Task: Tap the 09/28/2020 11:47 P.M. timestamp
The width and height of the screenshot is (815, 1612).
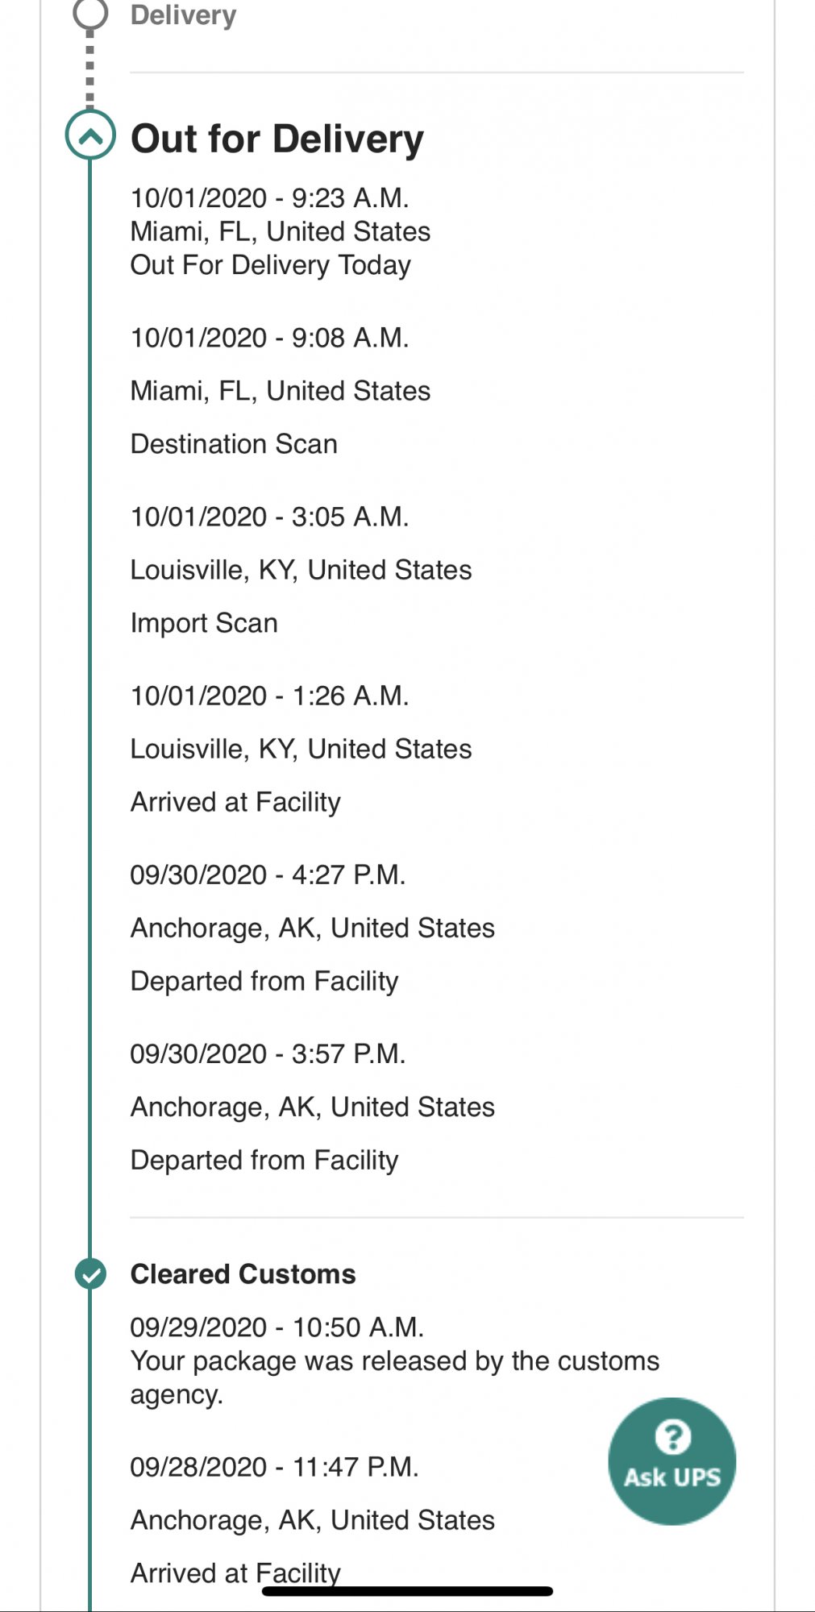Action: [x=274, y=1466]
